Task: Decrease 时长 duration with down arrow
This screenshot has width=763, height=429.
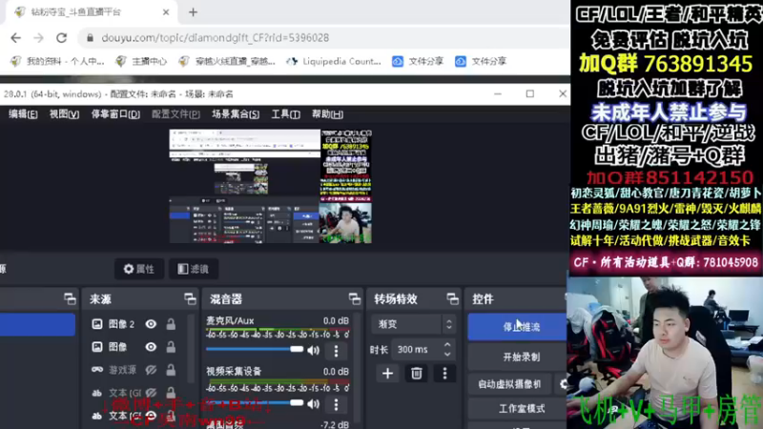Action: click(447, 354)
